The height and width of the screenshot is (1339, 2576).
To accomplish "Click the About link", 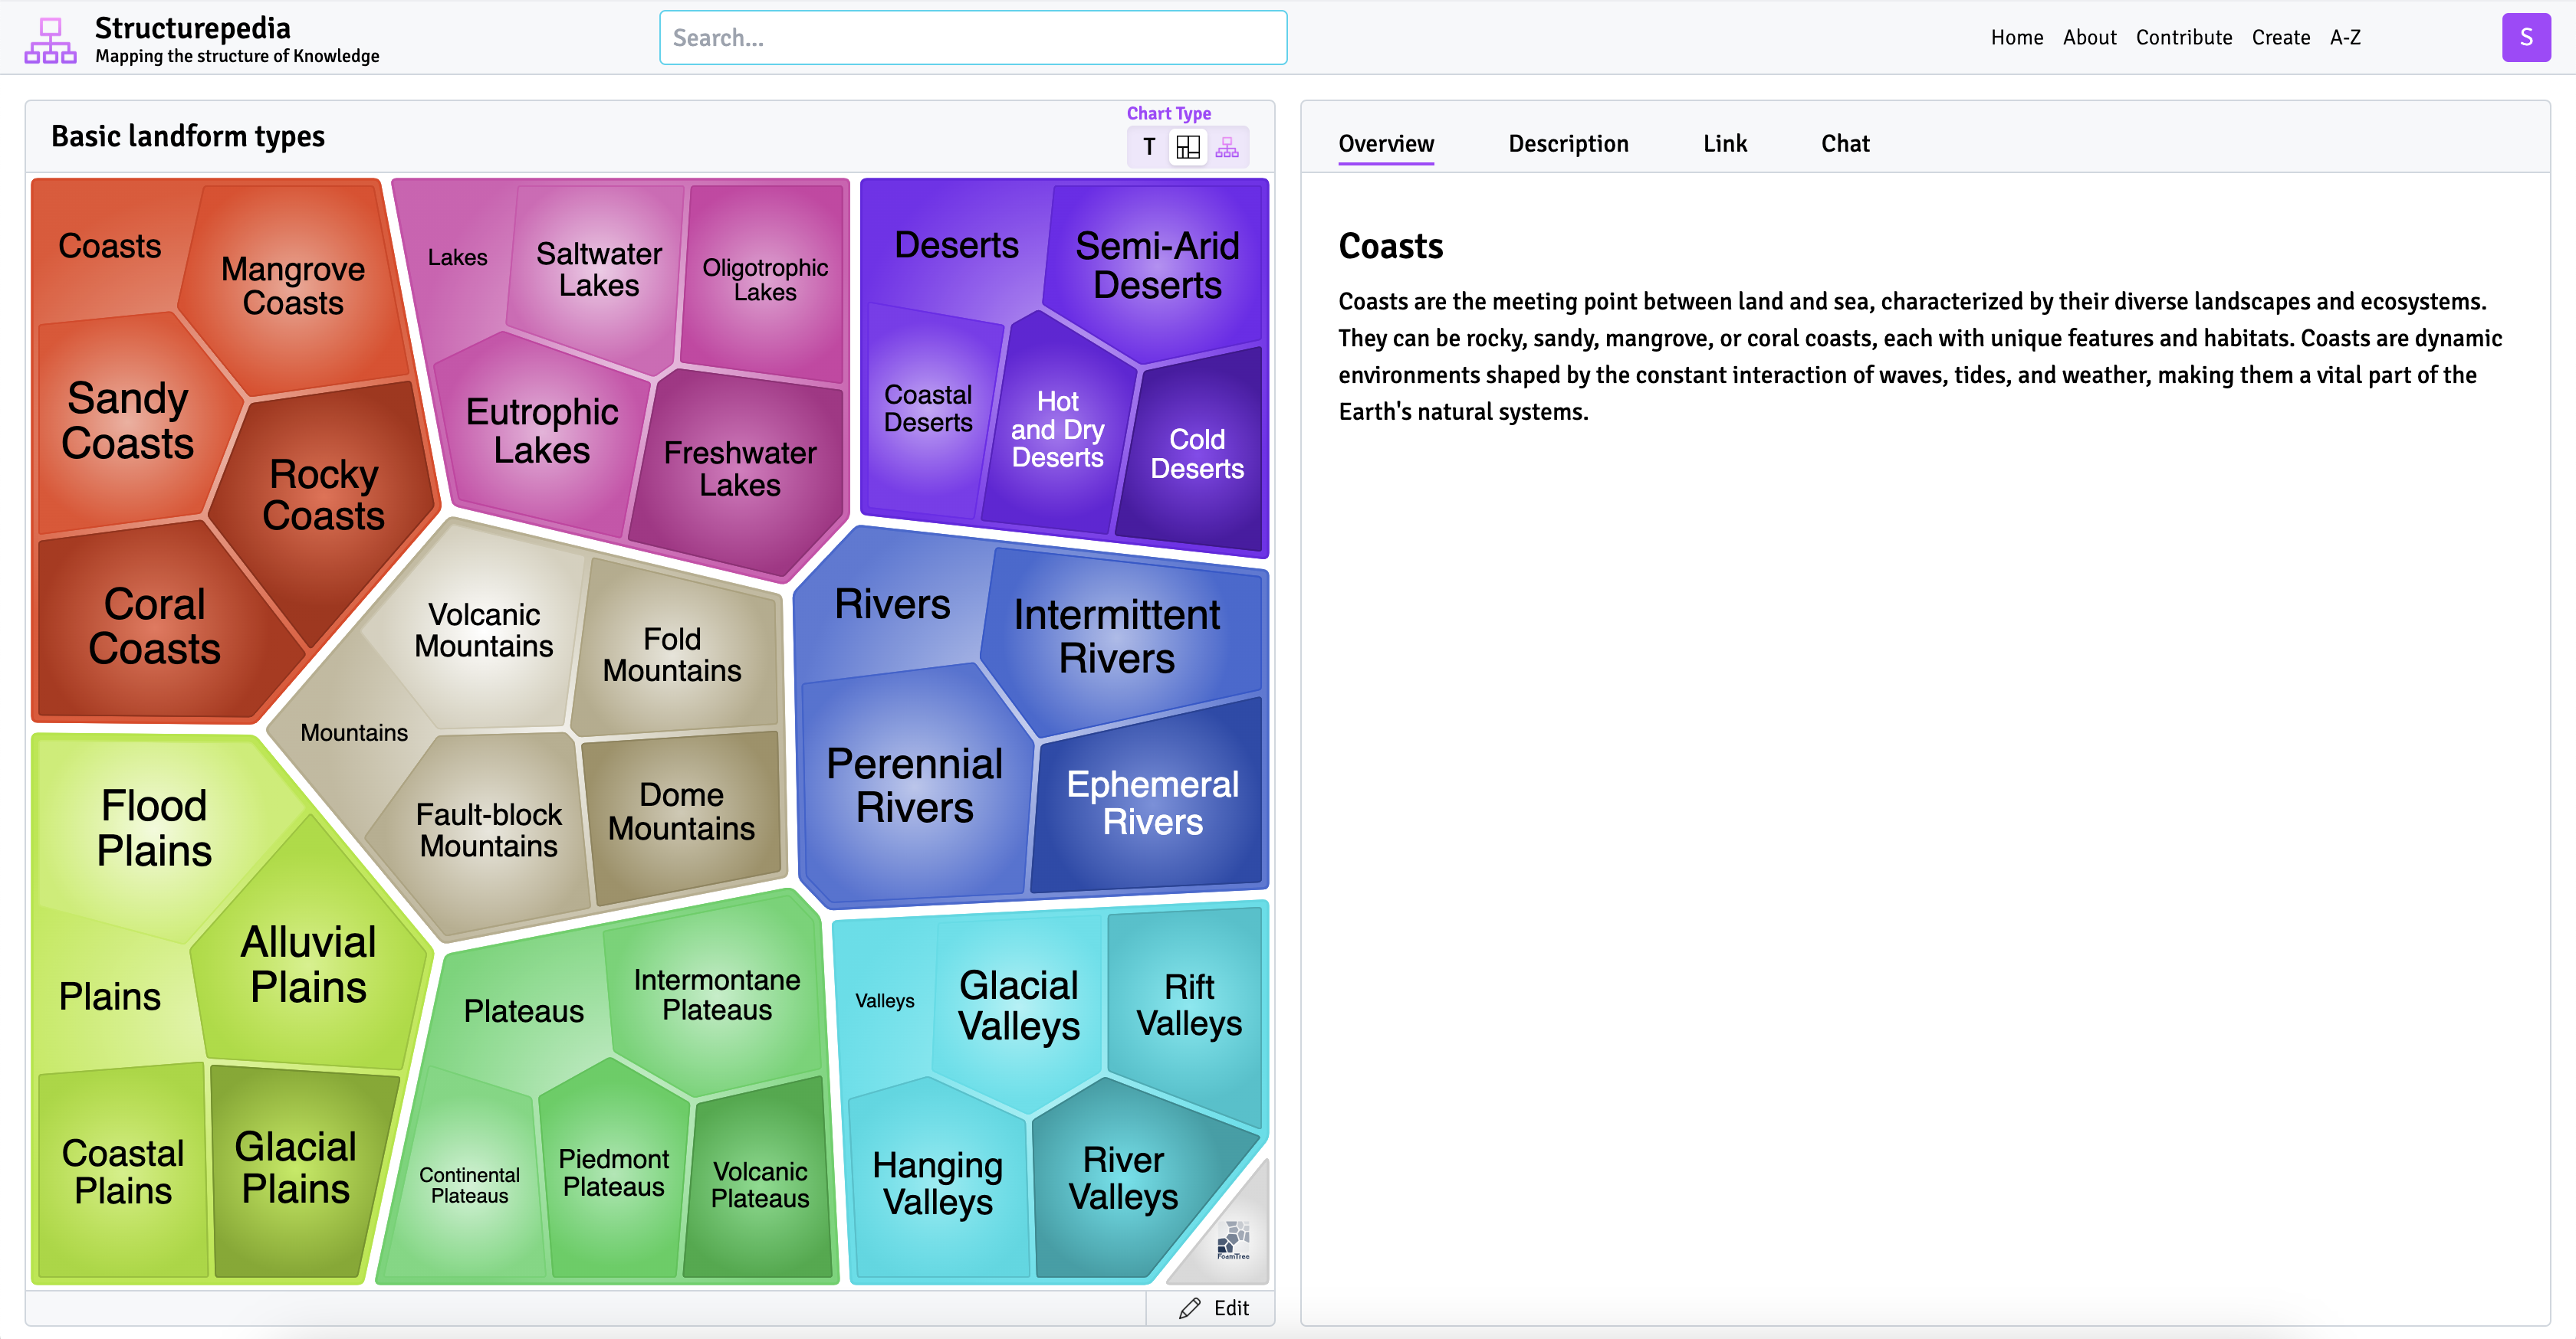I will click(x=2089, y=38).
